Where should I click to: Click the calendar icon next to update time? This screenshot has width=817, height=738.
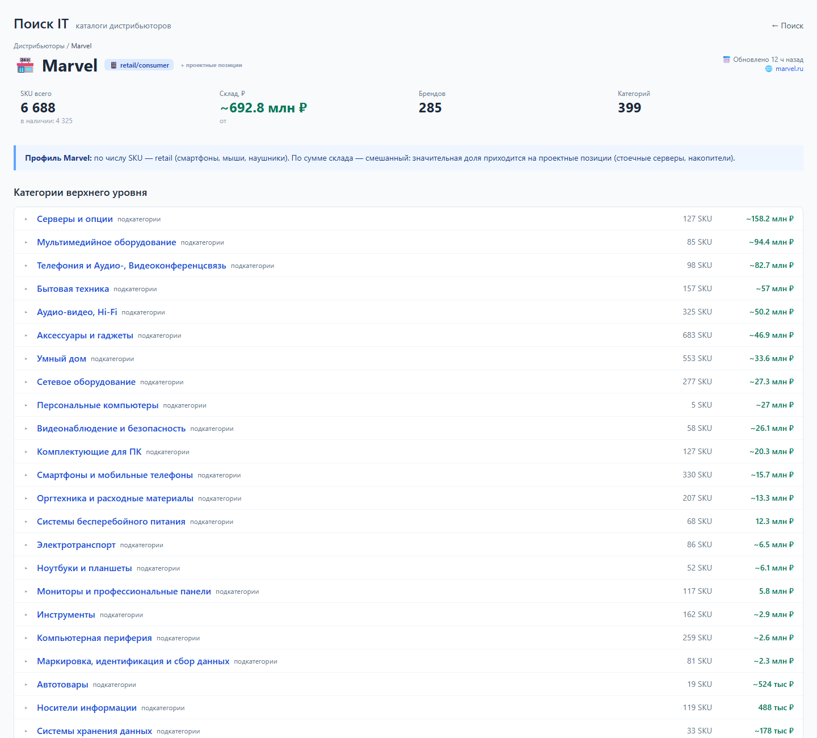726,60
